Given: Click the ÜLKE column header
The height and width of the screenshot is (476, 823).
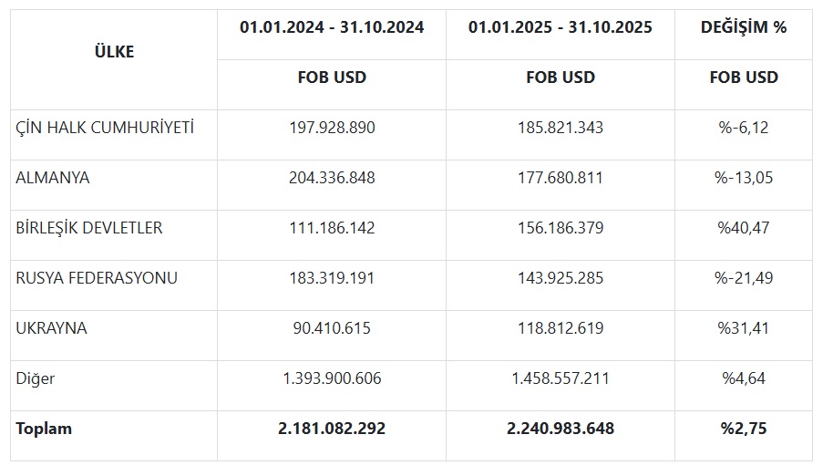Looking at the screenshot, I should [114, 52].
